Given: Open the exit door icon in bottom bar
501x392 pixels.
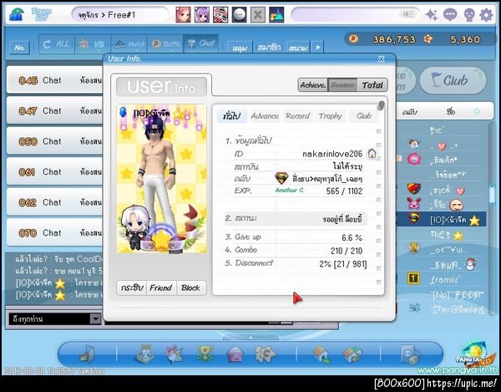Looking at the screenshot, I should tap(87, 354).
